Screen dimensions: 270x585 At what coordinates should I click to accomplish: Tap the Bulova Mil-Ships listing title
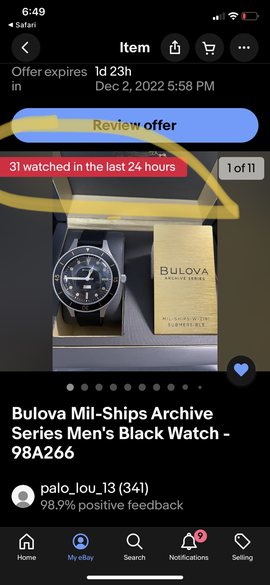(x=121, y=433)
